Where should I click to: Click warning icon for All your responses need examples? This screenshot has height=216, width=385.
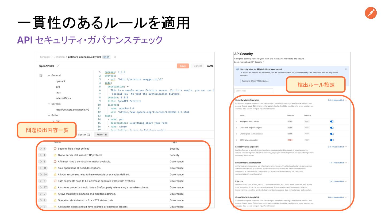[55, 174]
